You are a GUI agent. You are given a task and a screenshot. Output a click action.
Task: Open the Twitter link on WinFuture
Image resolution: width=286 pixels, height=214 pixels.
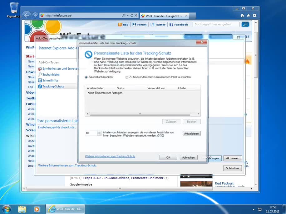pos(158,25)
